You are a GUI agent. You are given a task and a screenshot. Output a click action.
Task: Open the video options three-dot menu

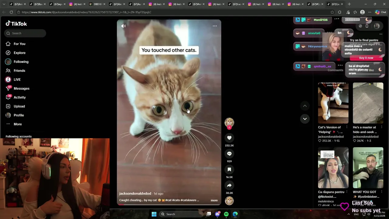(215, 26)
